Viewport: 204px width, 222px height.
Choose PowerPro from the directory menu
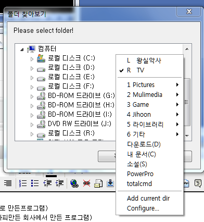149,174
